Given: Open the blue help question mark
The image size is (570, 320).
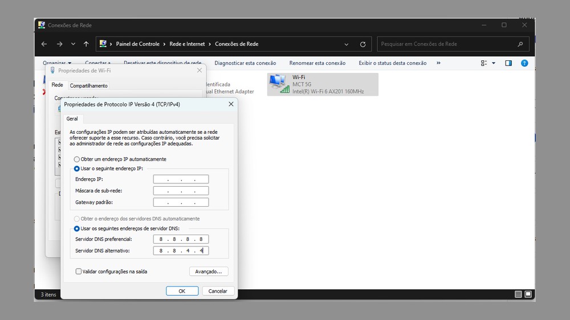Looking at the screenshot, I should click(524, 63).
